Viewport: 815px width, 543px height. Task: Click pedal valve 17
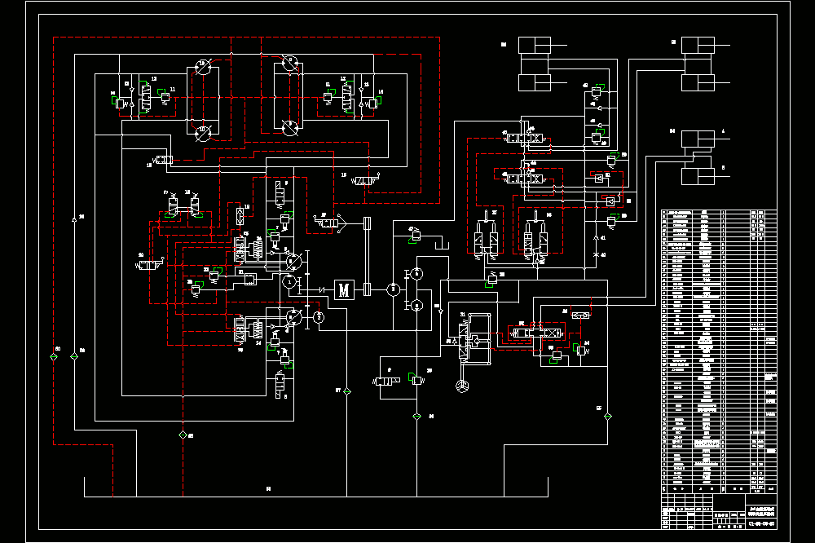pyautogui.click(x=173, y=206)
